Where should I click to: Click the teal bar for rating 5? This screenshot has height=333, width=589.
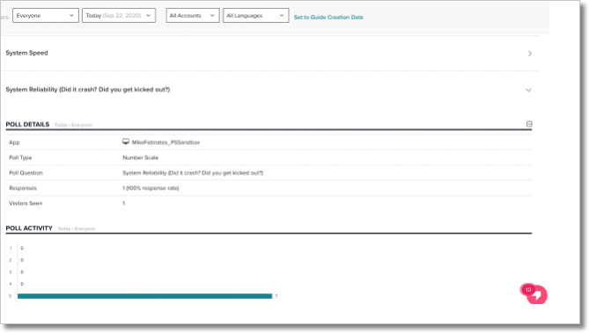pyautogui.click(x=144, y=296)
